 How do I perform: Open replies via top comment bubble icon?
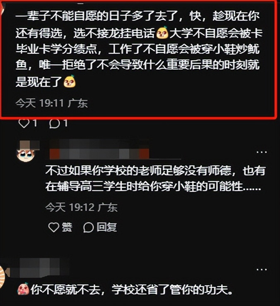[x=55, y=124]
